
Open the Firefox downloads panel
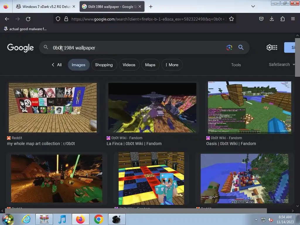[272, 19]
